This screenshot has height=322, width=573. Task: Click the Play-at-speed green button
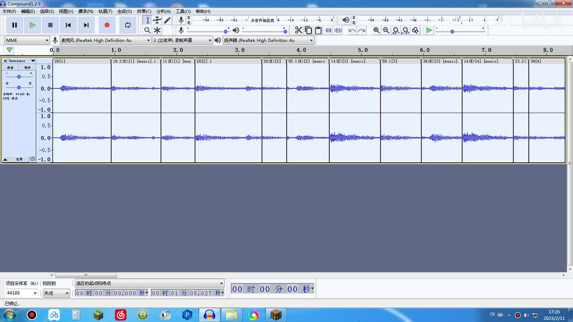pyautogui.click(x=429, y=30)
